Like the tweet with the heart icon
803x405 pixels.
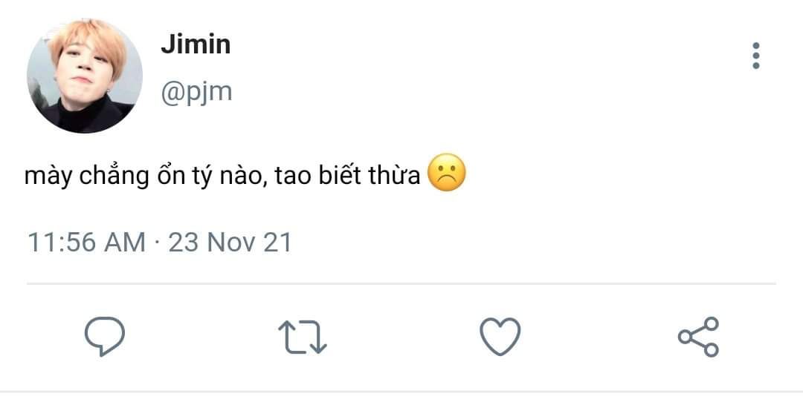[x=500, y=336]
